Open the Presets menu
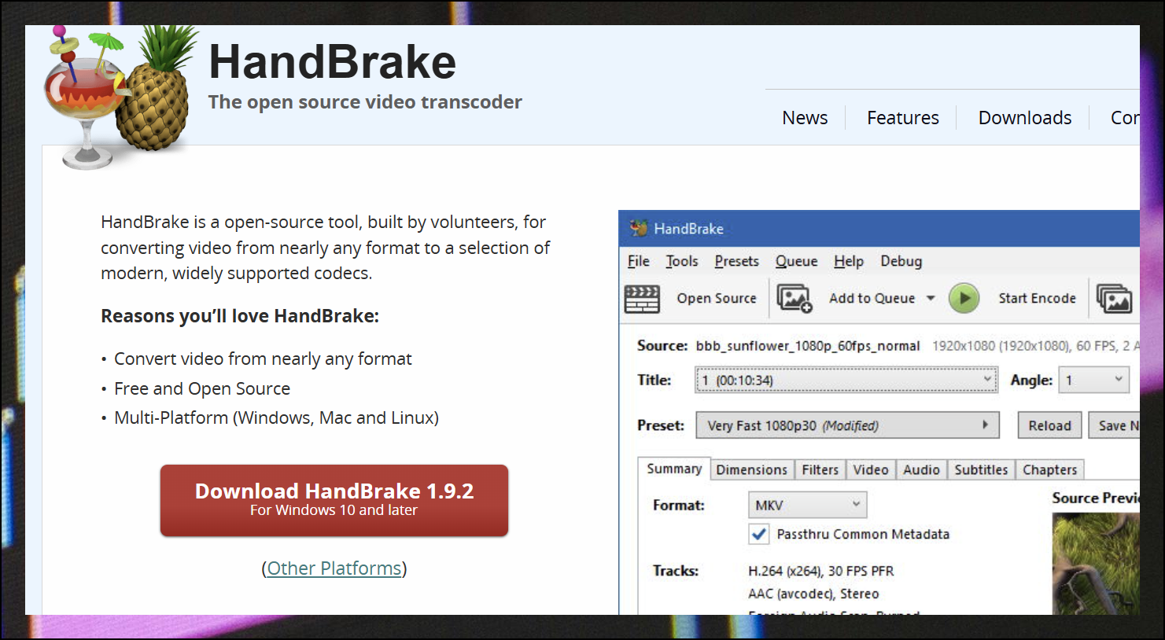The width and height of the screenshot is (1165, 640). click(737, 261)
